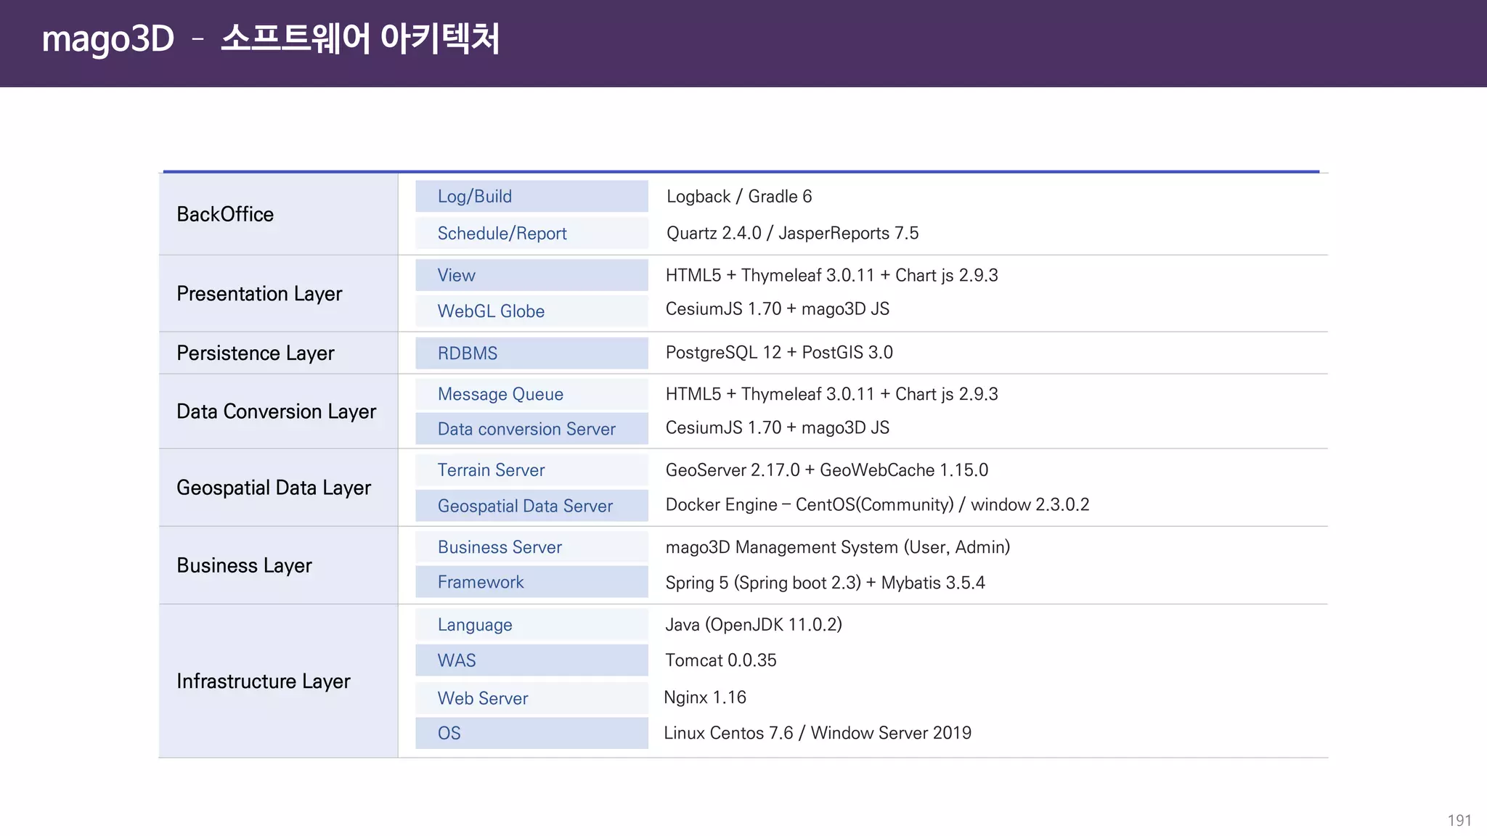The height and width of the screenshot is (836, 1487).
Task: Click the 'View' component label
Action: click(x=531, y=275)
